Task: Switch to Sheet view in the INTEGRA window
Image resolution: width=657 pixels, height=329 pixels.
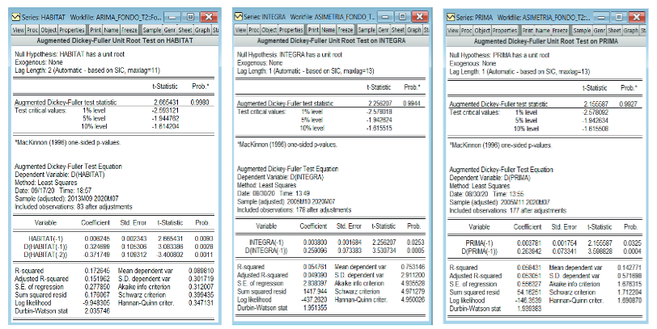Action: point(398,29)
